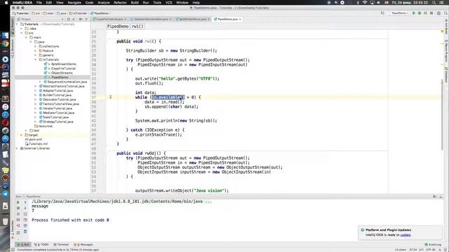Open Project Structure from the toolbar
The image size is (449, 252).
438,13
